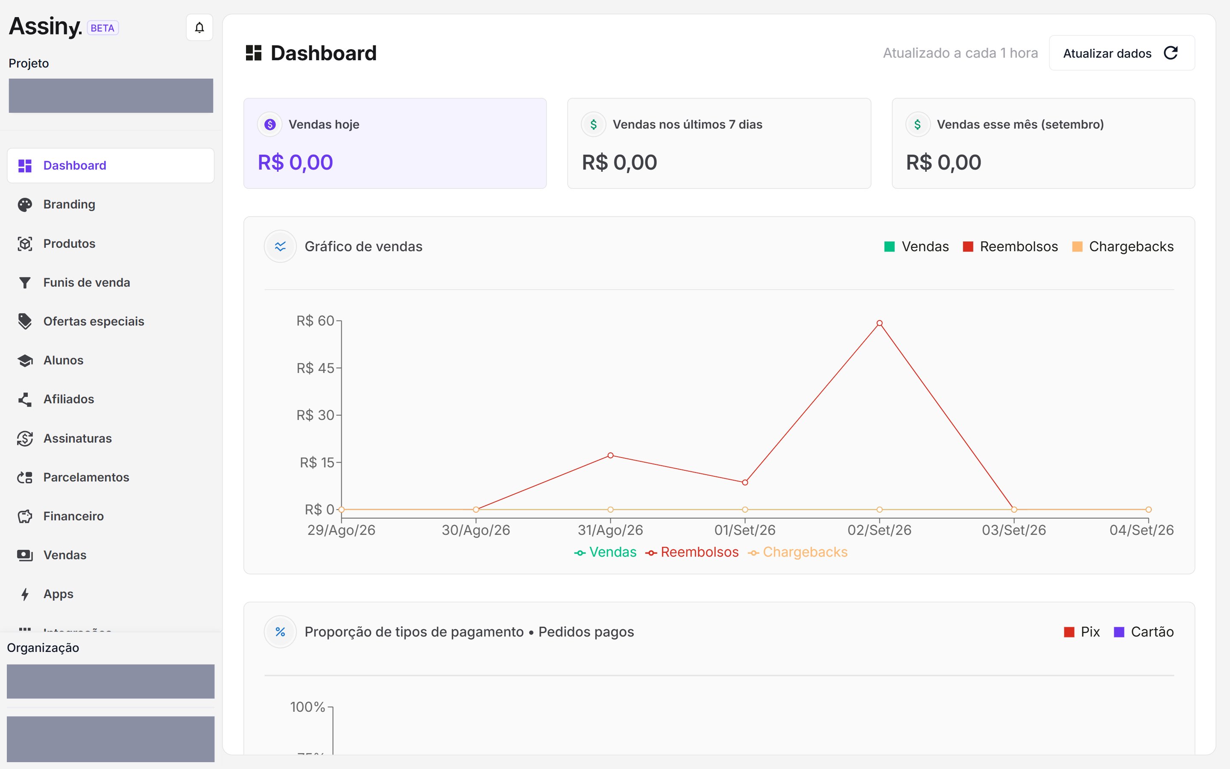Click the Parcelamentos icon
The height and width of the screenshot is (769, 1230).
tap(25, 478)
